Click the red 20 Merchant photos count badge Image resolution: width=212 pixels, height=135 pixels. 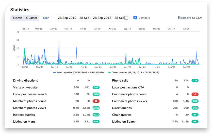tap(96, 101)
